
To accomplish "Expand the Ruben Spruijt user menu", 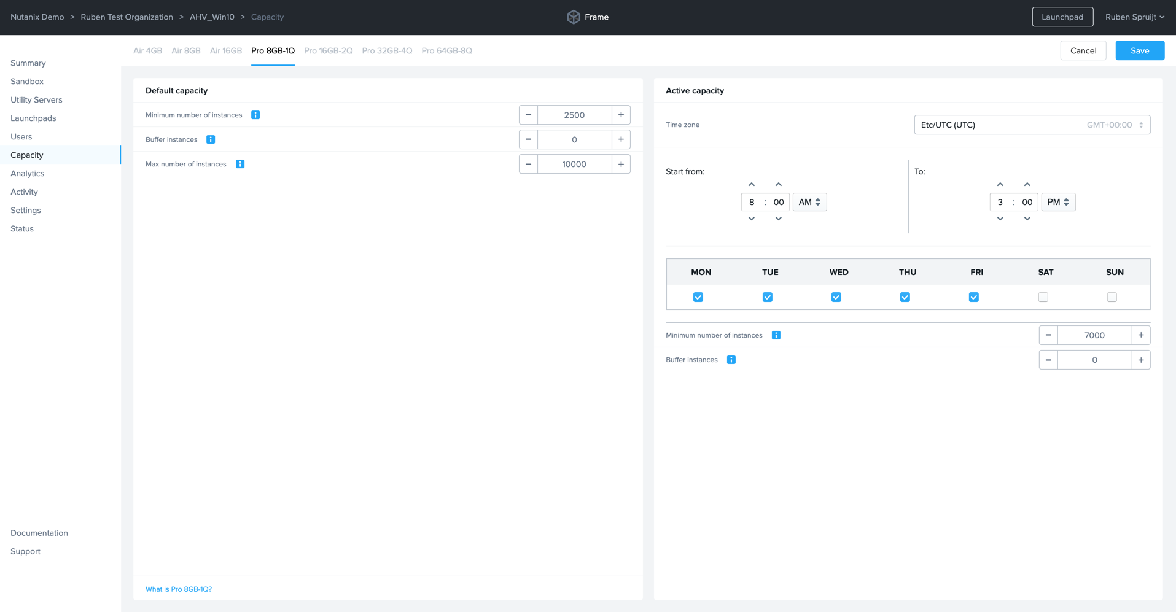I will tap(1134, 17).
